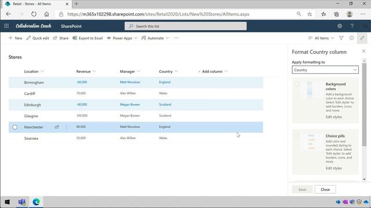The width and height of the screenshot is (371, 208).
Task: Click Matt Munslow in Birmingham row
Action: pyautogui.click(x=130, y=82)
